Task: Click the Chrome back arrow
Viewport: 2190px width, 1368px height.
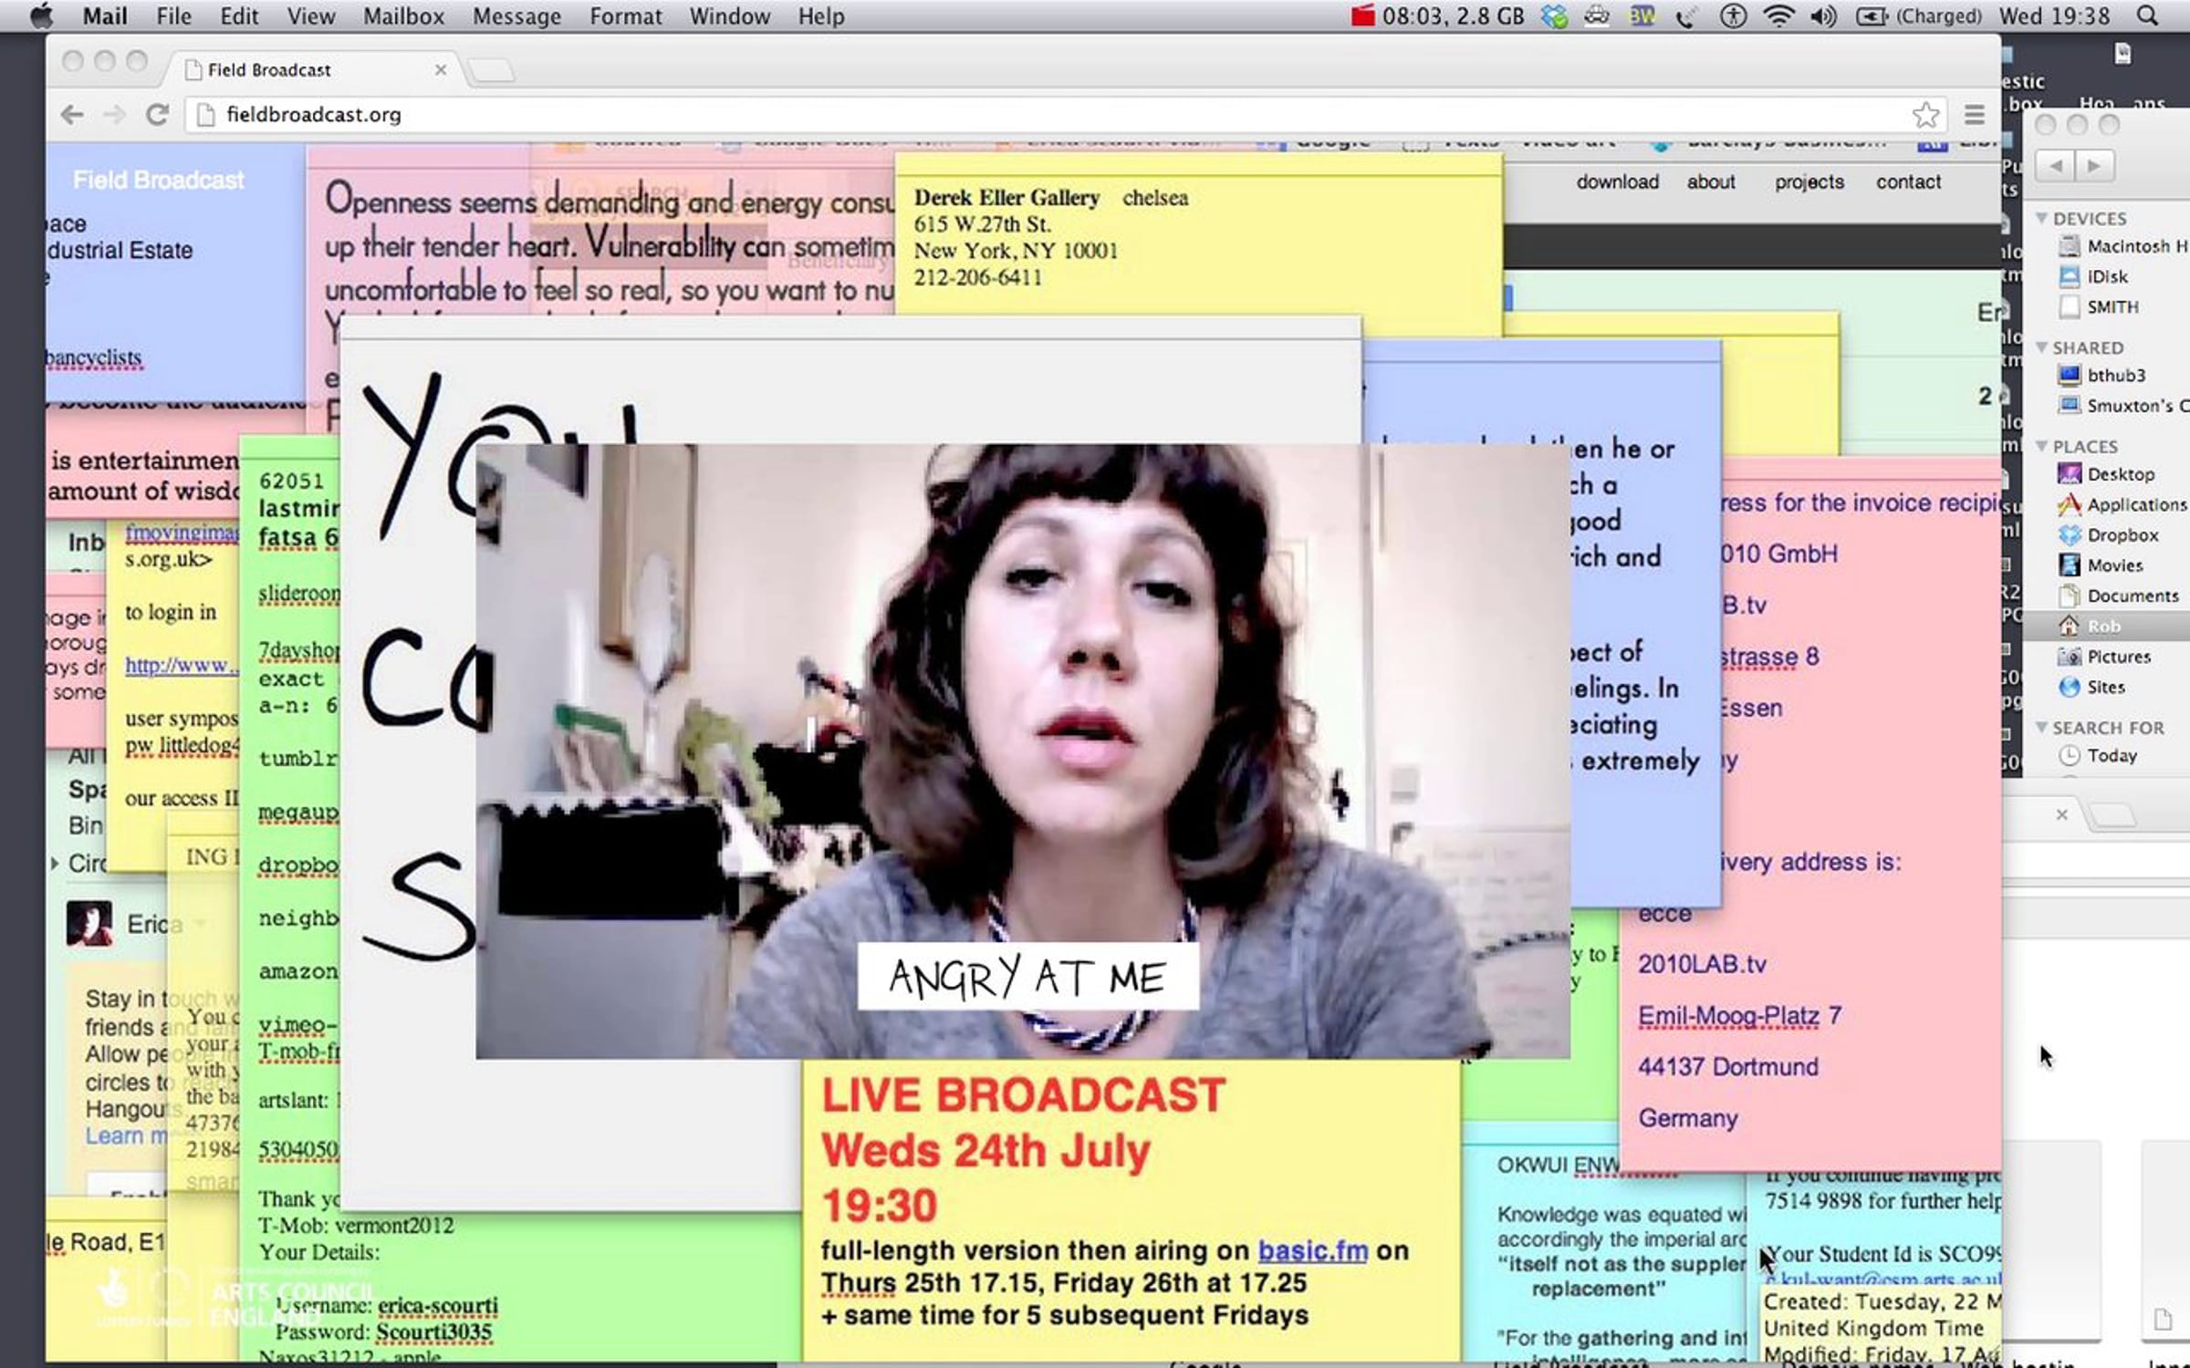Action: point(72,115)
